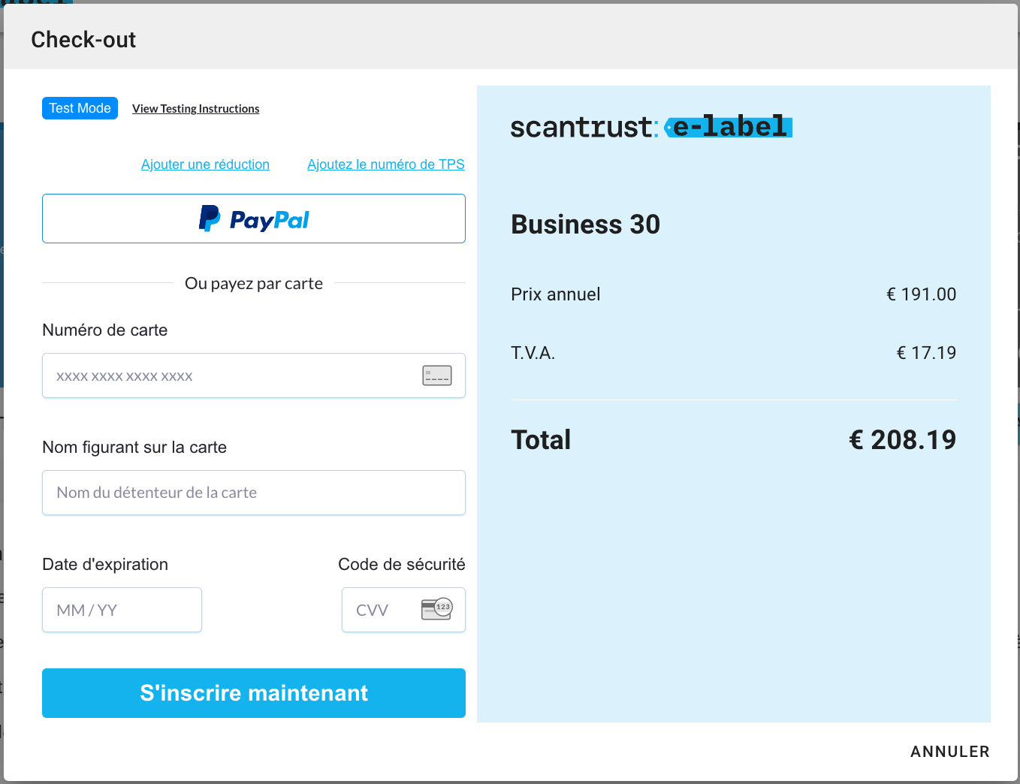This screenshot has width=1020, height=784.
Task: Click the Check-out dialog title
Action: click(x=83, y=40)
